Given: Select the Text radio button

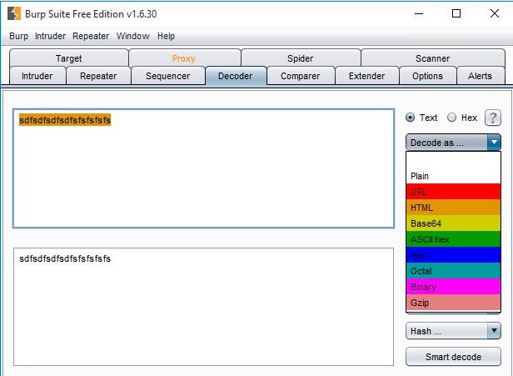Looking at the screenshot, I should coord(411,118).
